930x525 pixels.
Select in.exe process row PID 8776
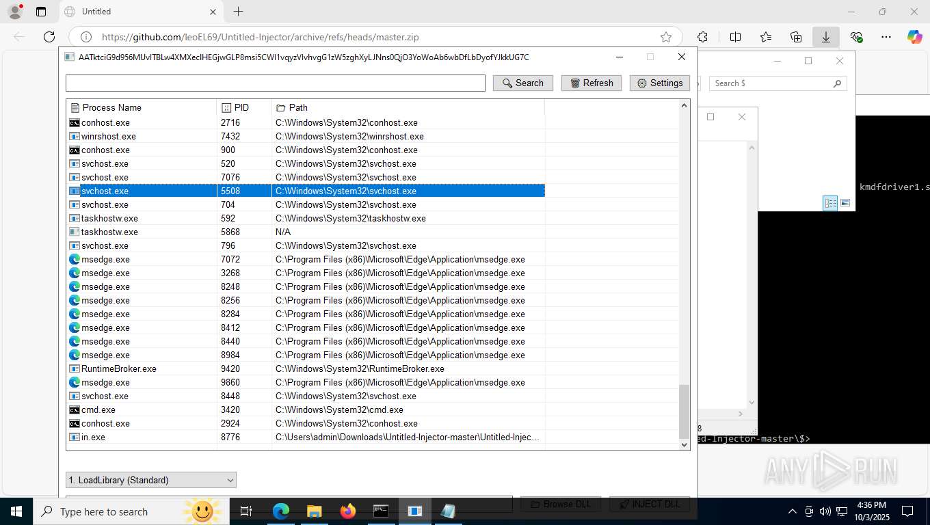tap(306, 437)
